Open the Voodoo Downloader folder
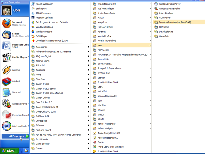205x154 pixels. pos(122,96)
